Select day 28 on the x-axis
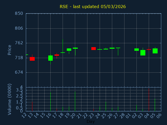This screenshot has height=125, width=167. [x=123, y=115]
